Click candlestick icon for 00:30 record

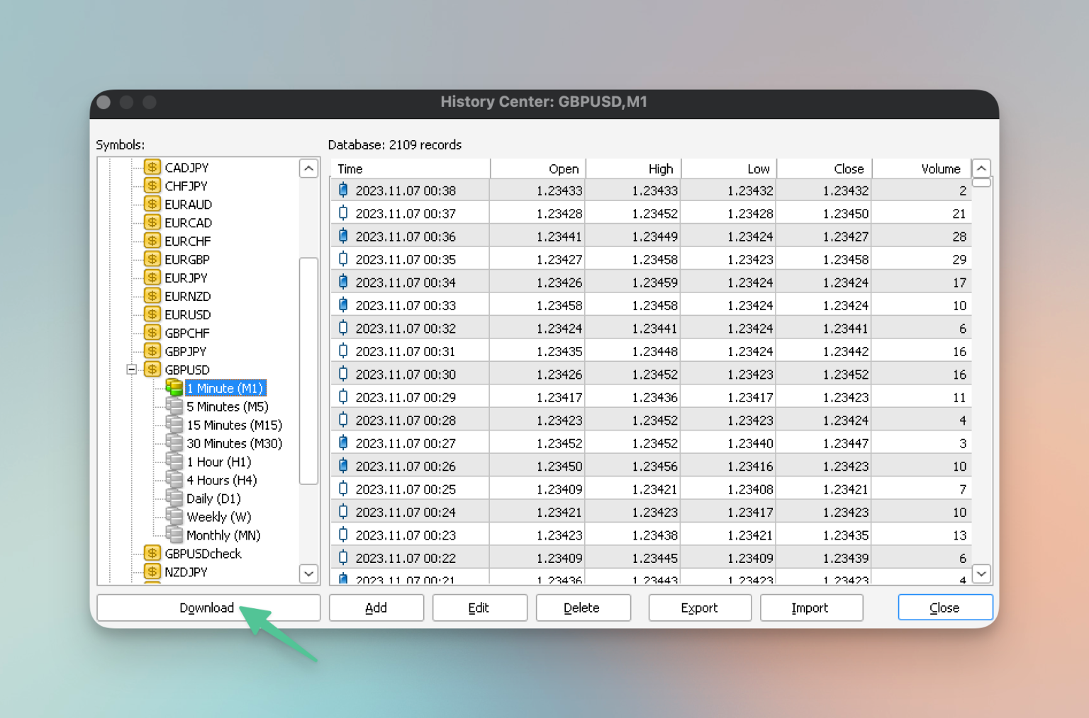coord(343,374)
